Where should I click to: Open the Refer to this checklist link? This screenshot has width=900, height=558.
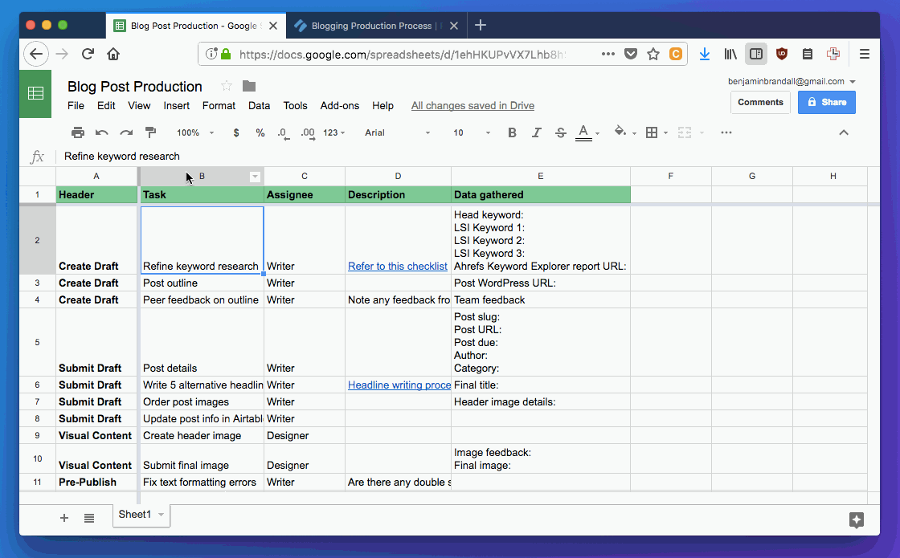point(397,266)
